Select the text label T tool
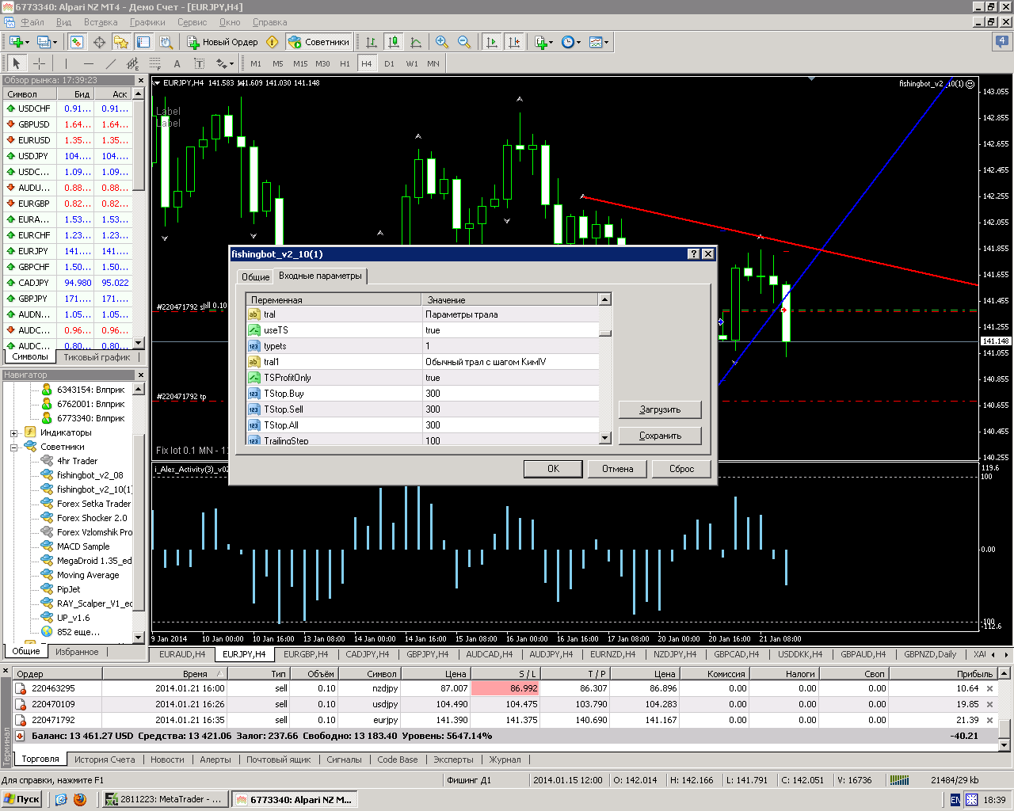This screenshot has height=811, width=1014. tap(199, 63)
